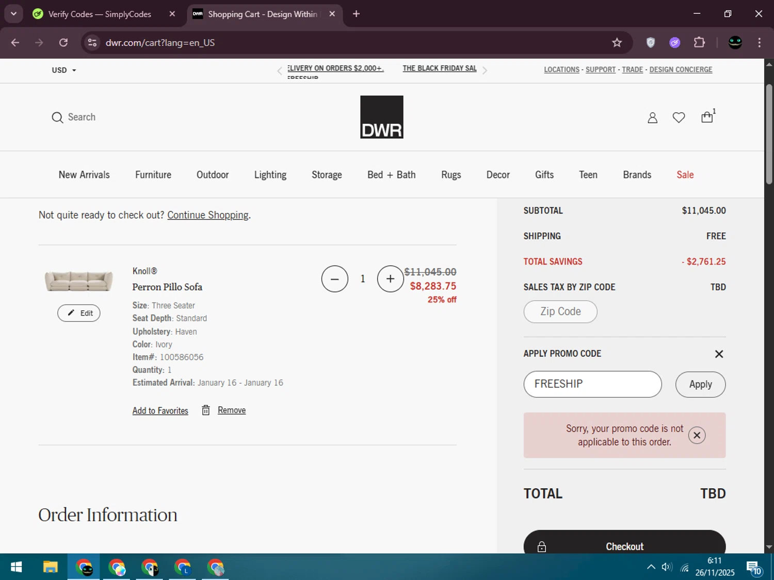The height and width of the screenshot is (580, 774).
Task: Open the Storage menu
Action: click(x=327, y=175)
